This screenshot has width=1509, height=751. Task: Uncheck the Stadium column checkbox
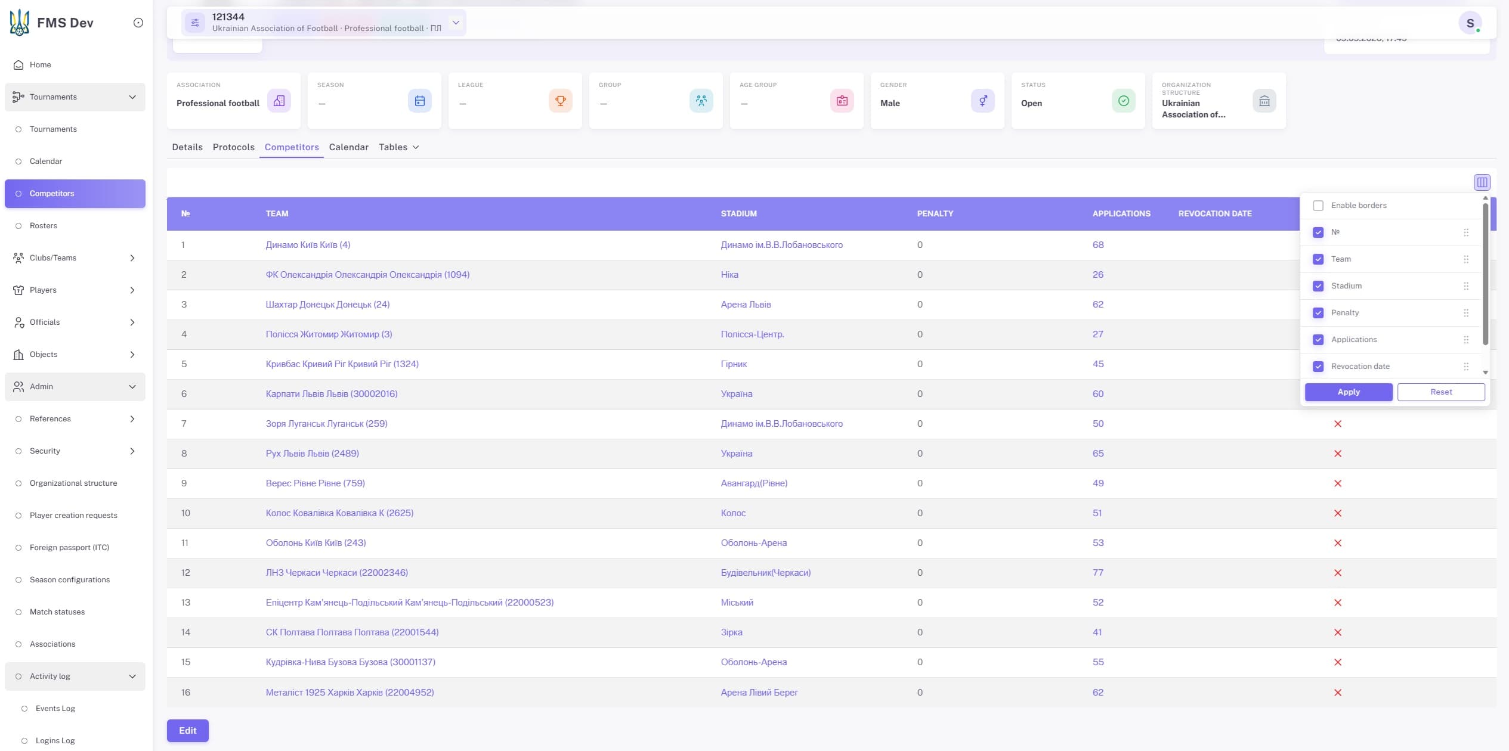(x=1318, y=286)
